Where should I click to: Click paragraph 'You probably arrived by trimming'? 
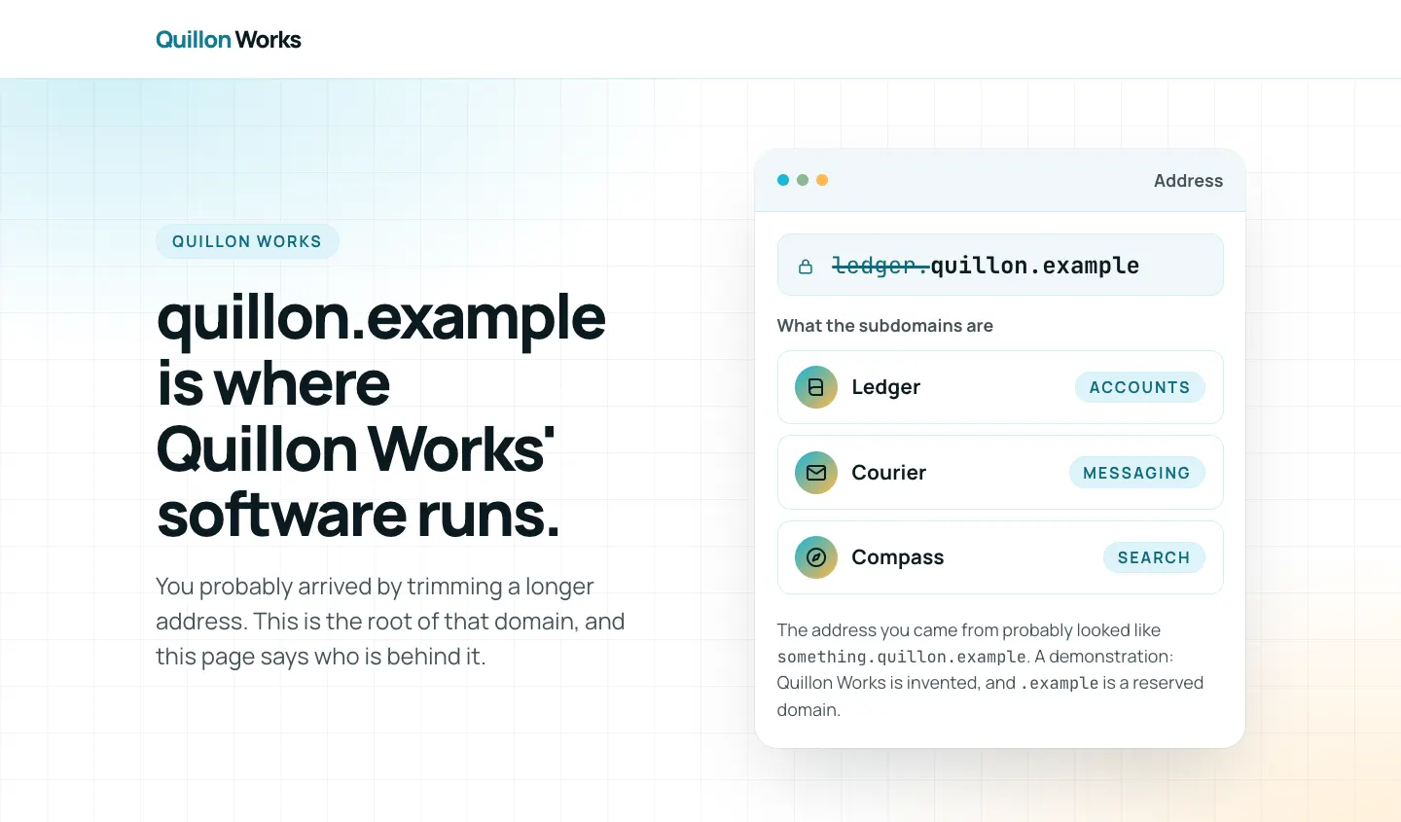tap(390, 622)
